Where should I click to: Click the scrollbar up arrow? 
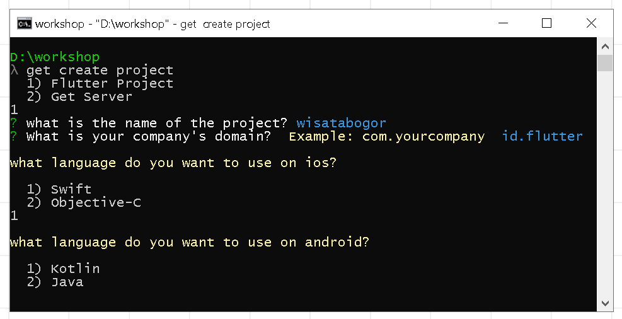(605, 47)
